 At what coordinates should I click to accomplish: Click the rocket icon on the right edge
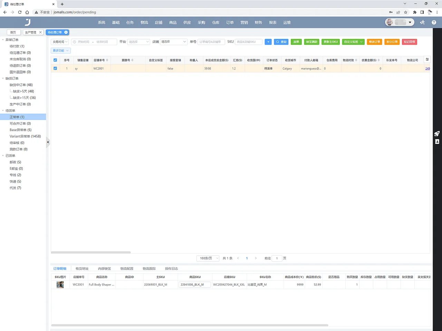[437, 134]
